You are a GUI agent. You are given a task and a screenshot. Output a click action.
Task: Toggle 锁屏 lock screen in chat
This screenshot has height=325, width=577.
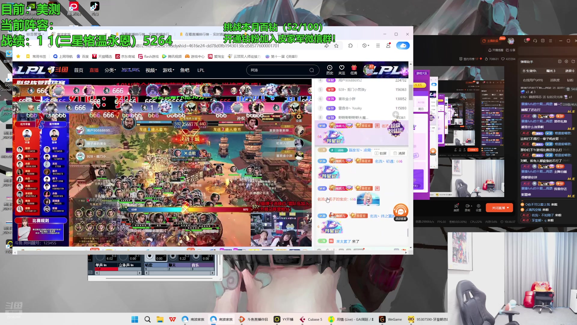click(380, 153)
